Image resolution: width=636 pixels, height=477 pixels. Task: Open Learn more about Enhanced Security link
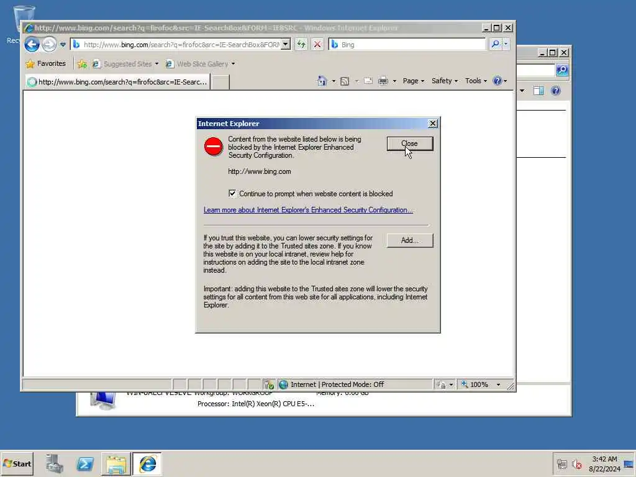[308, 210]
